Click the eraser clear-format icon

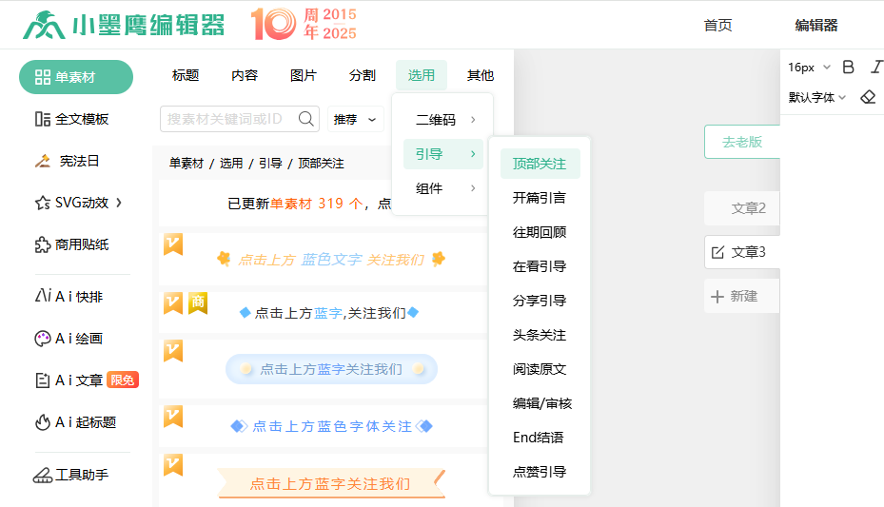[x=868, y=97]
